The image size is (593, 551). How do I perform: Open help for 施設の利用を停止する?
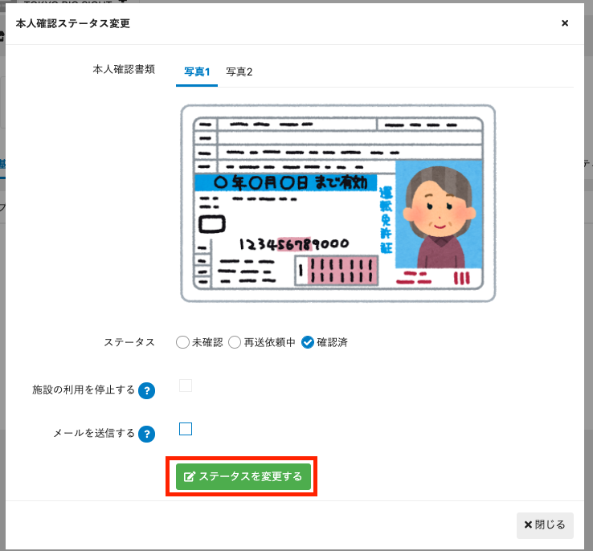(x=146, y=390)
